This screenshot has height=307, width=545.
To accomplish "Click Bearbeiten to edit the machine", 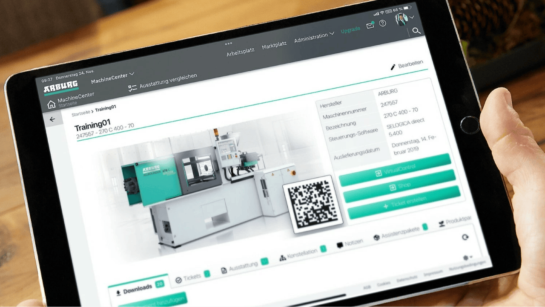I will click(407, 65).
